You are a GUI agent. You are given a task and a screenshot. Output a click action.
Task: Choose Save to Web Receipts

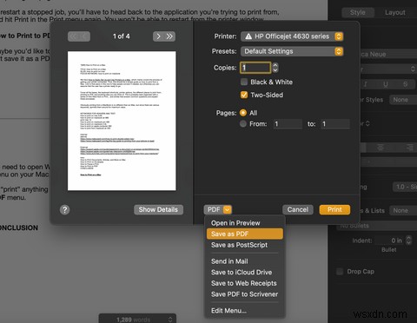click(245, 283)
